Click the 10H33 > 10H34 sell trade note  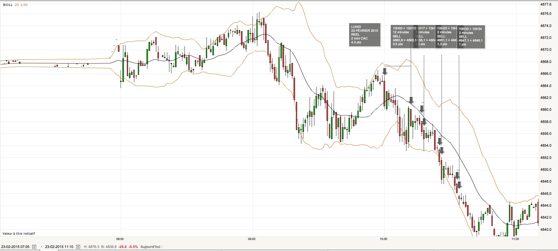coord(471,37)
